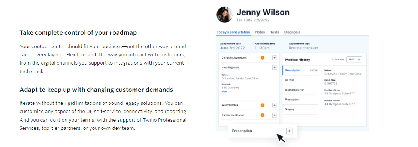Image resolution: width=418 pixels, height=147 pixels.
Task: Click the Current medication row label
Action: click(x=233, y=115)
